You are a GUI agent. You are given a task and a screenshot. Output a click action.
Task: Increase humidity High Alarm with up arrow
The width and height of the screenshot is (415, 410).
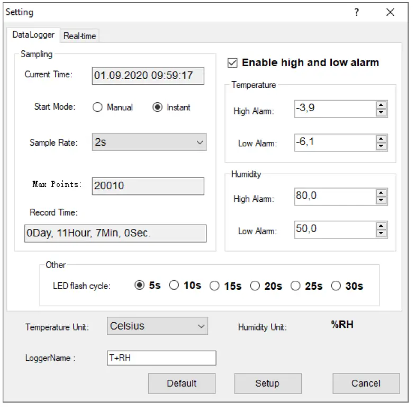[x=381, y=193]
